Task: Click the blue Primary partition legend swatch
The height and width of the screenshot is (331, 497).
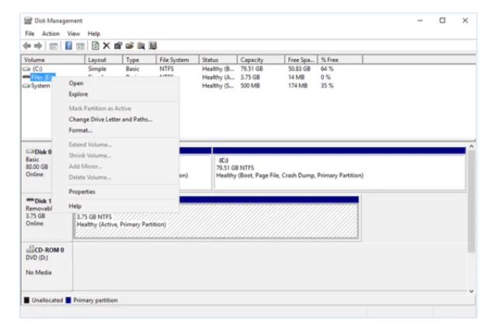Action: [x=68, y=300]
